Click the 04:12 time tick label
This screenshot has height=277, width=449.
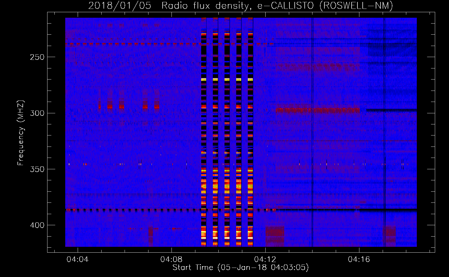[265, 259]
